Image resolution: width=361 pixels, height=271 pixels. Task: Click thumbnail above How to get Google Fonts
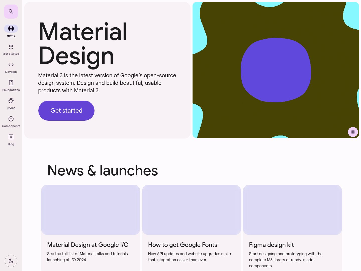coord(192,210)
